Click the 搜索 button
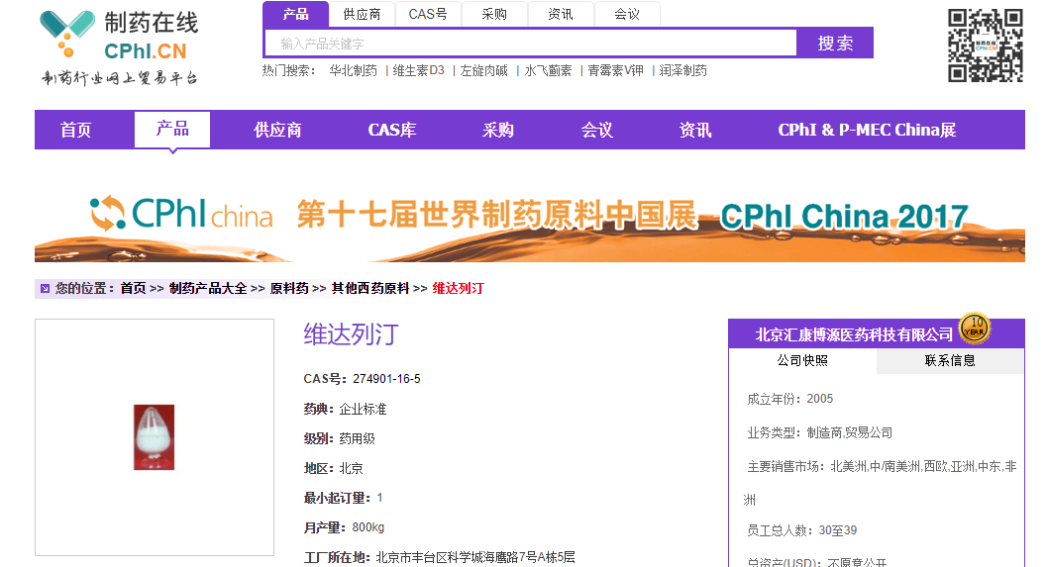 coord(835,44)
